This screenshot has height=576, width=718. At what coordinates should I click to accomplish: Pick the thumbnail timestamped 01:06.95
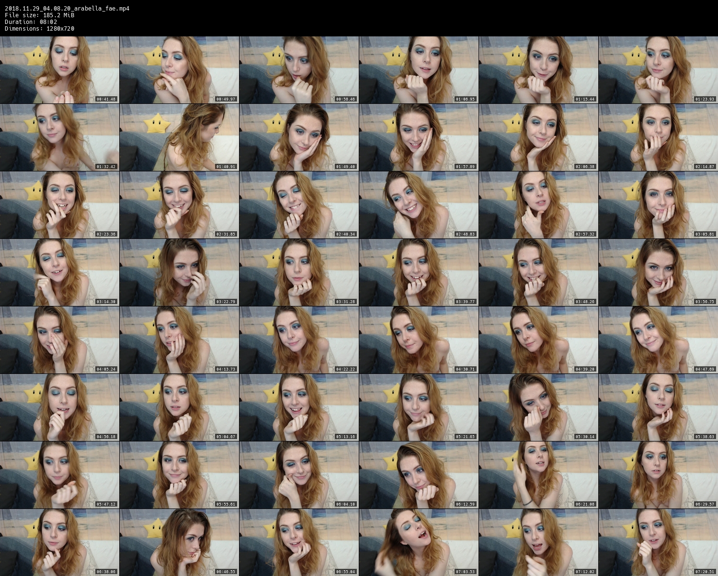click(x=419, y=70)
